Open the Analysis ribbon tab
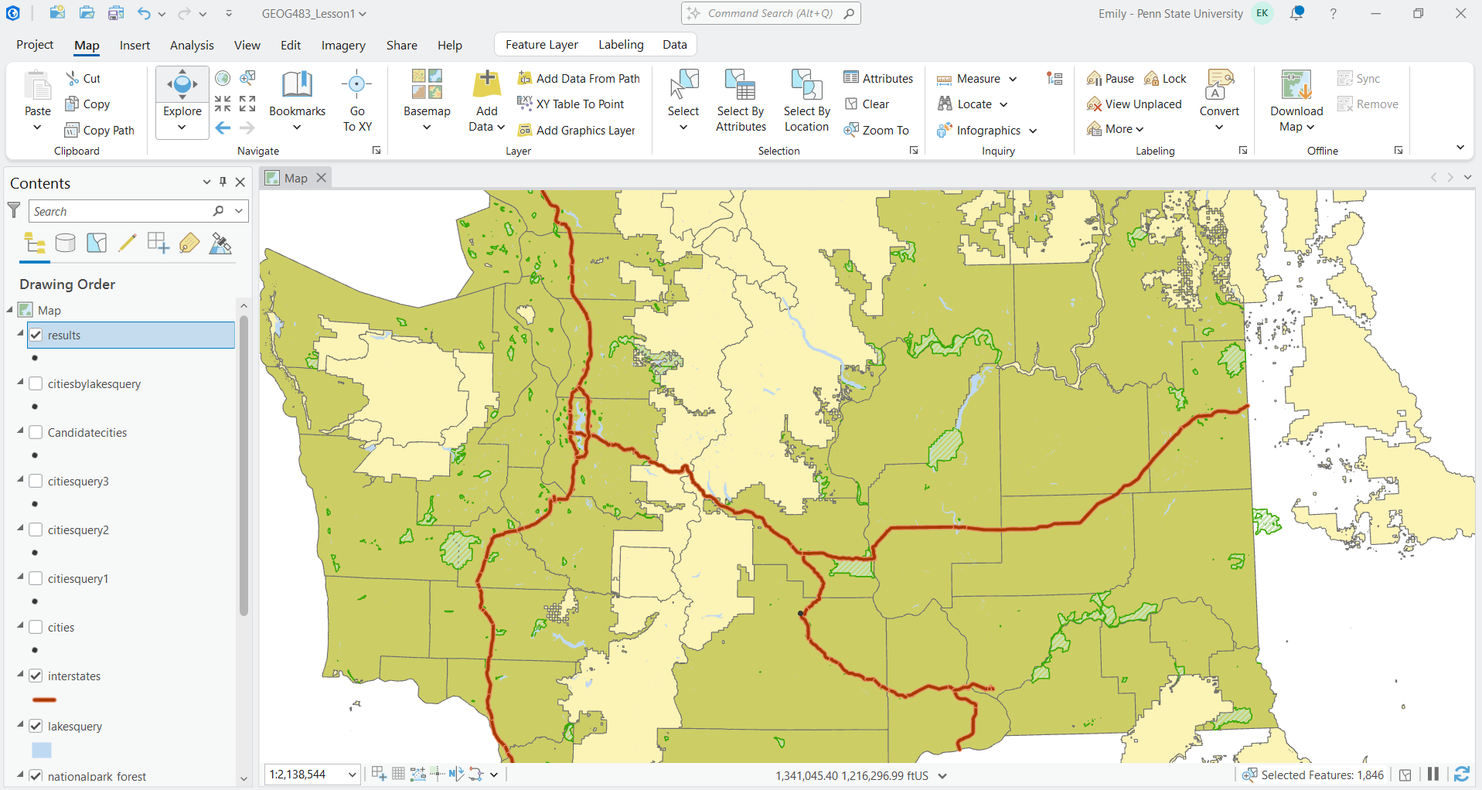 tap(192, 45)
